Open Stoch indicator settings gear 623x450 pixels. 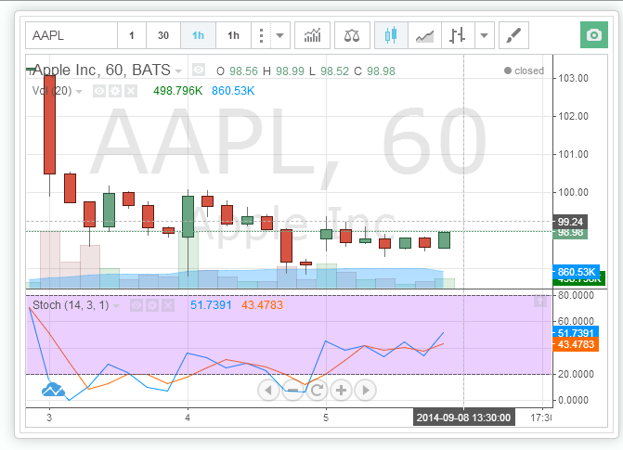click(152, 305)
